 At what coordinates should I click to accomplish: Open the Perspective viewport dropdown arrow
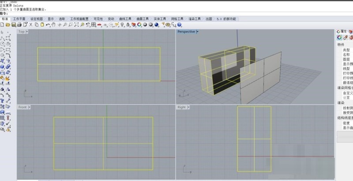tap(197, 32)
